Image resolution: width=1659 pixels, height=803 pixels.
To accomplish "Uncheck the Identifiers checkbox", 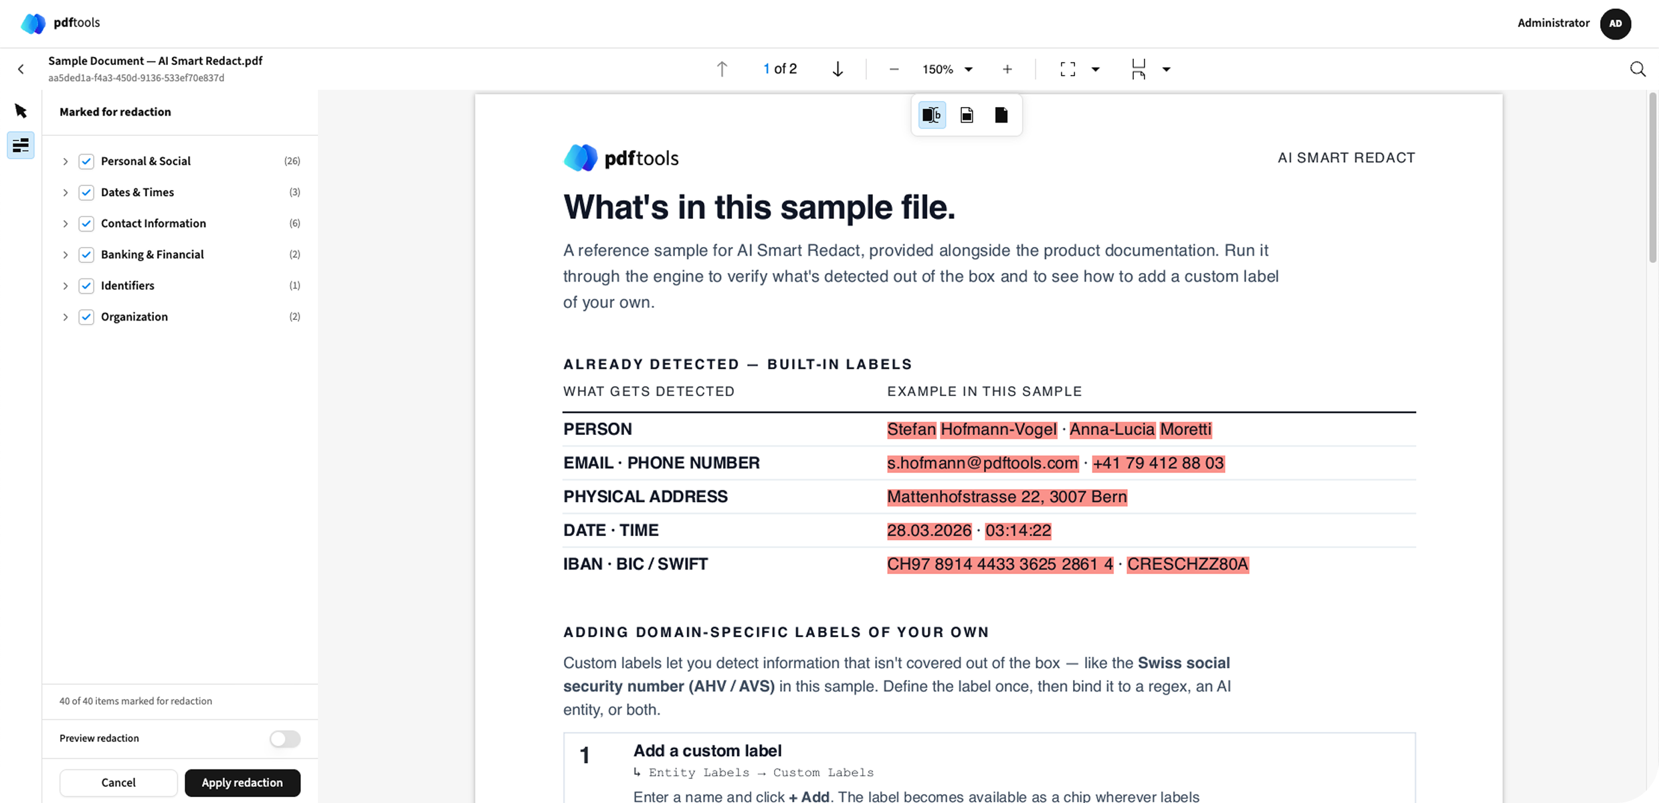I will pos(86,286).
